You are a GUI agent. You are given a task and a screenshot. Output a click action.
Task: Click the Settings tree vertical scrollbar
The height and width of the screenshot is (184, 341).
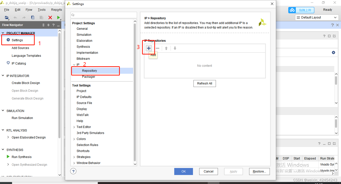135,92
